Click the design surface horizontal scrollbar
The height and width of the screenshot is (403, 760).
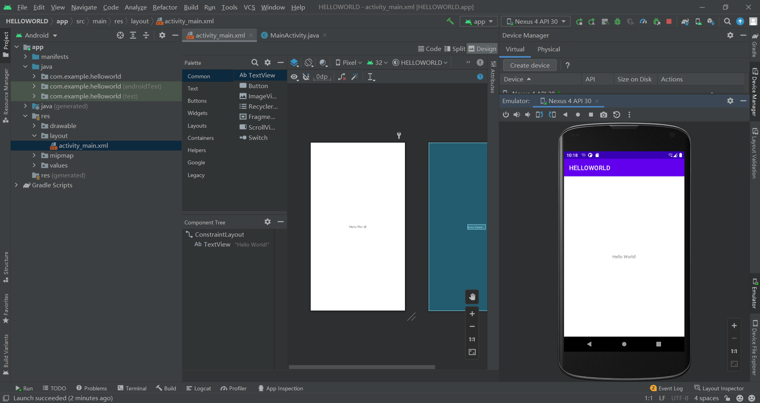click(x=362, y=367)
